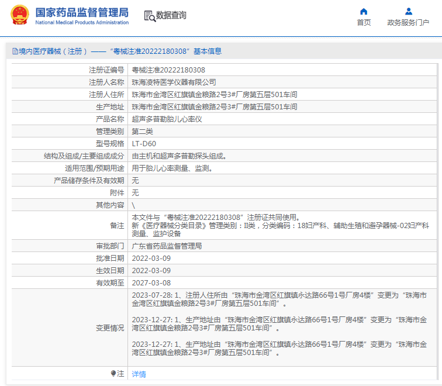
Task: Click the 注册人住所 address value
Action: 215,95
